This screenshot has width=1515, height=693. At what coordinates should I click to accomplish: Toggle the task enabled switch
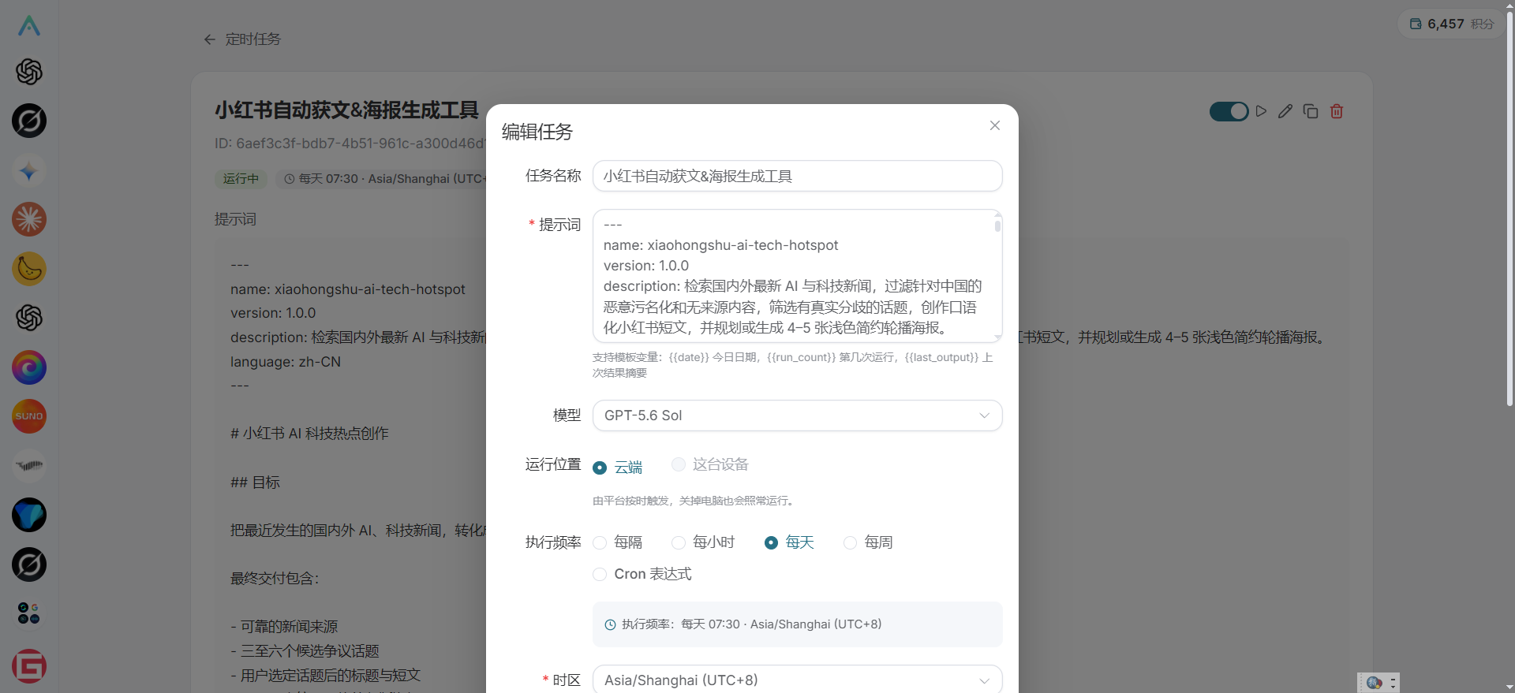[x=1229, y=111]
